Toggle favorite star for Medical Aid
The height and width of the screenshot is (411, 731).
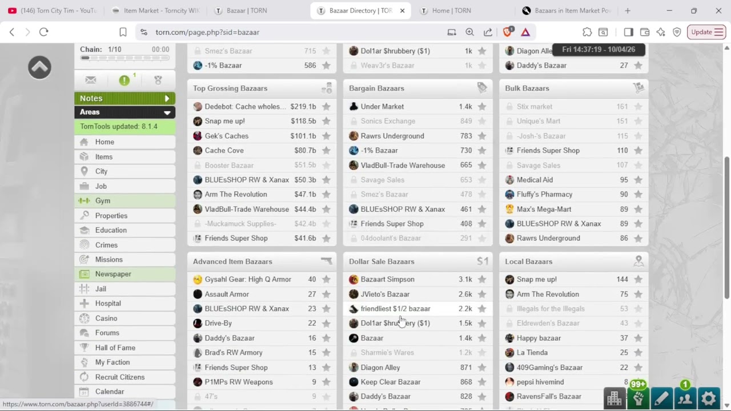(638, 180)
